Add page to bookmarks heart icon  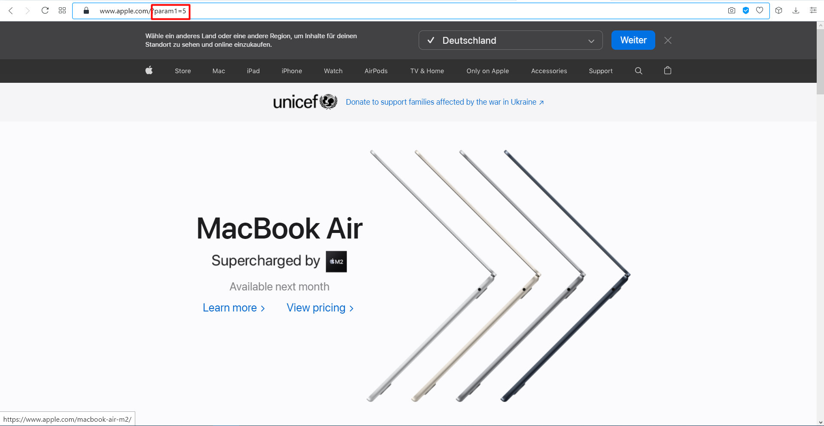pos(760,11)
